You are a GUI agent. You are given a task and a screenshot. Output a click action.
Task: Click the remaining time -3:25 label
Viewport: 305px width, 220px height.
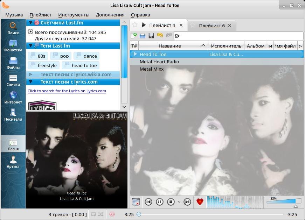(292, 214)
